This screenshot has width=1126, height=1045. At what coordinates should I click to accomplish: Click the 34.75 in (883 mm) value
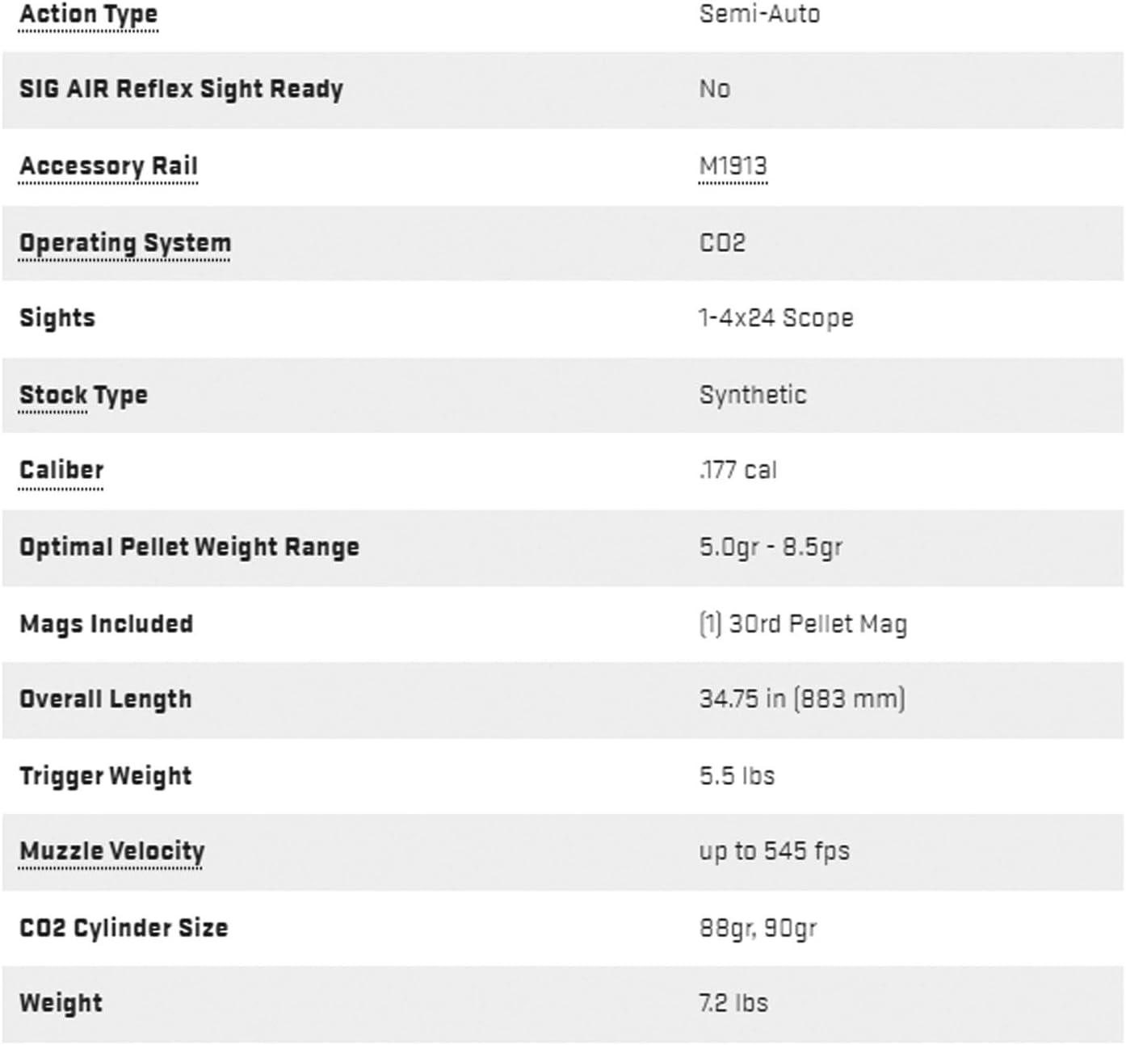801,699
